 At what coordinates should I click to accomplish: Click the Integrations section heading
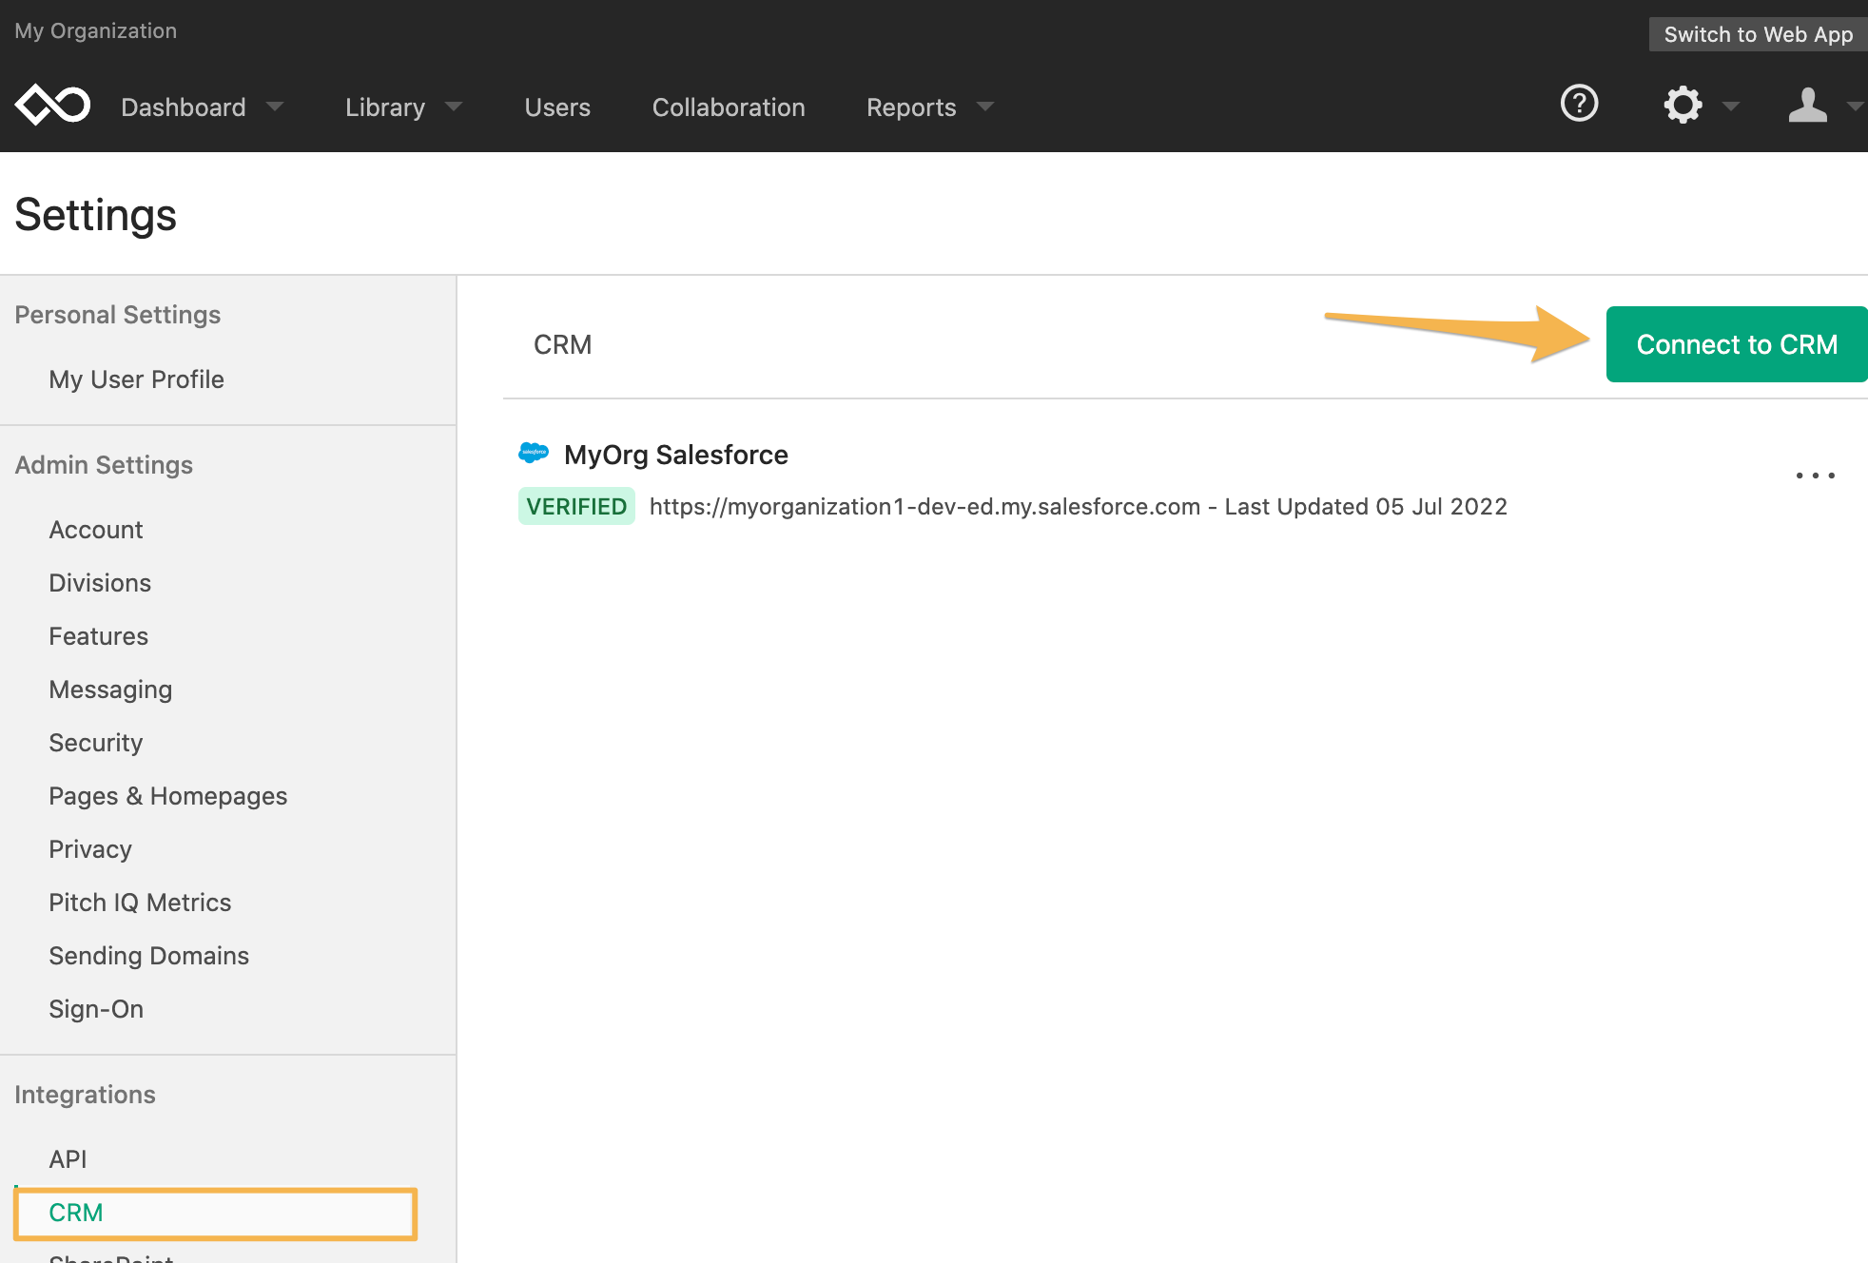tap(85, 1095)
